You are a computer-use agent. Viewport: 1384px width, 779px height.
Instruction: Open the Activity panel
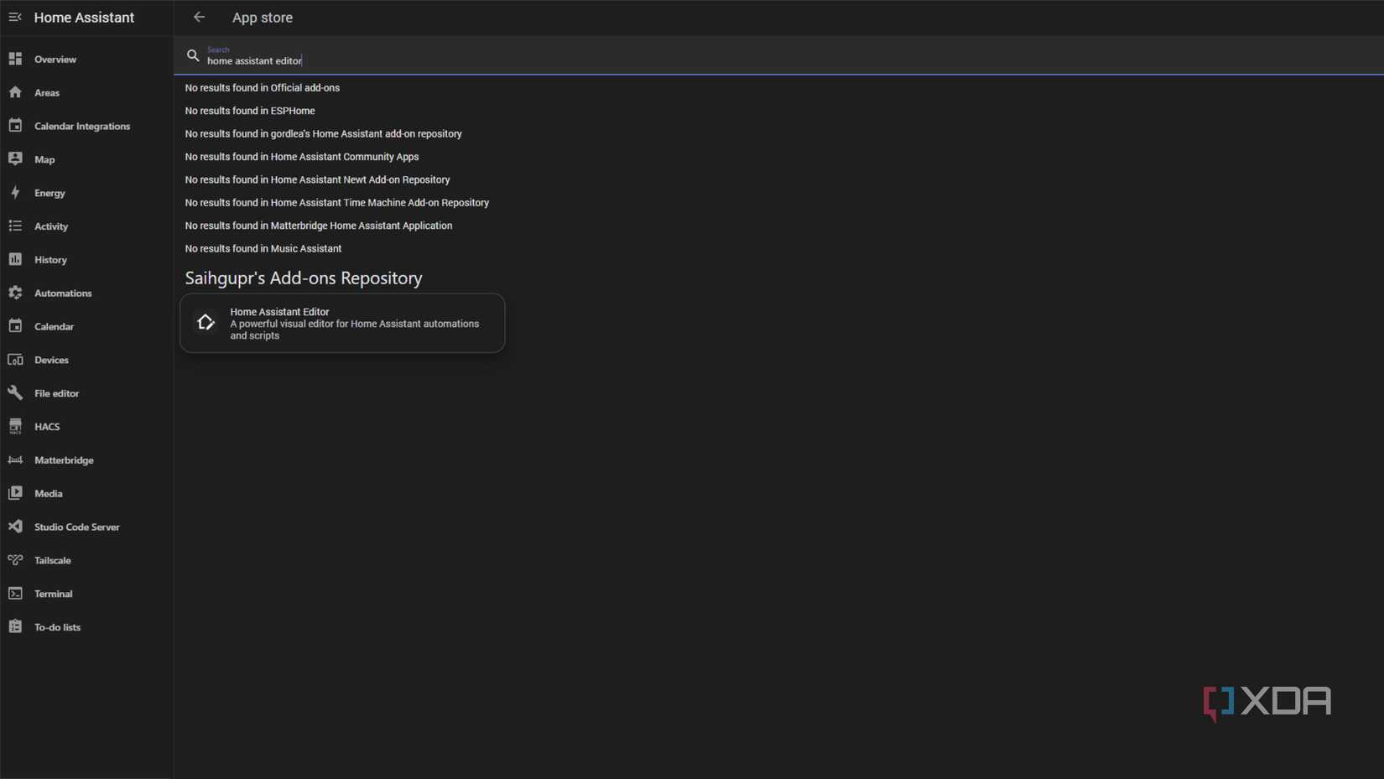click(x=86, y=226)
